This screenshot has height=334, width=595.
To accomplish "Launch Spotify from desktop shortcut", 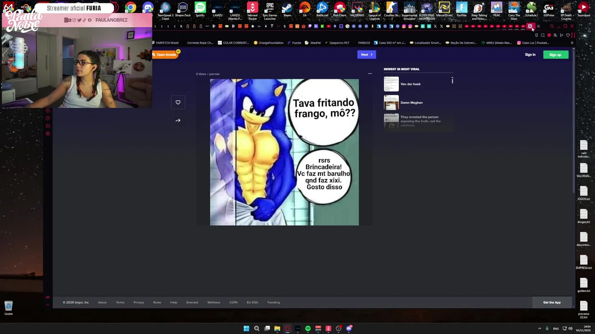I will [200, 10].
